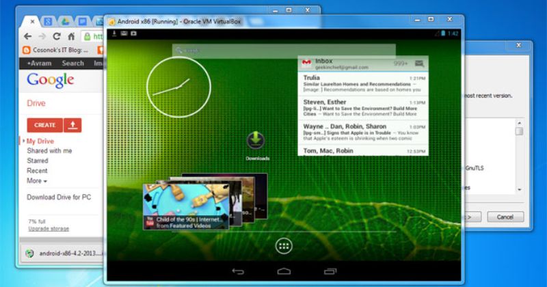Go back in the Chrome browser
This screenshot has width=547, height=287.
(x=28, y=36)
